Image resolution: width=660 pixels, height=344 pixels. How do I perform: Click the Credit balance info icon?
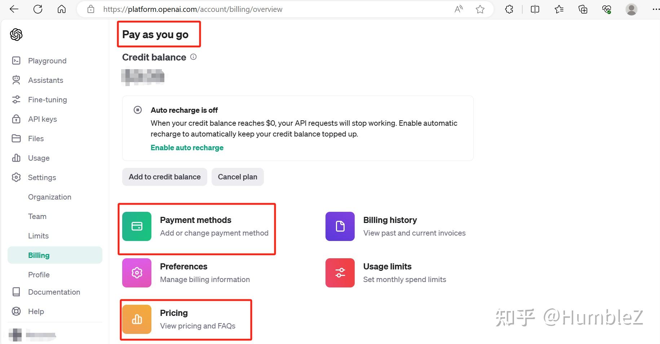[x=194, y=57]
